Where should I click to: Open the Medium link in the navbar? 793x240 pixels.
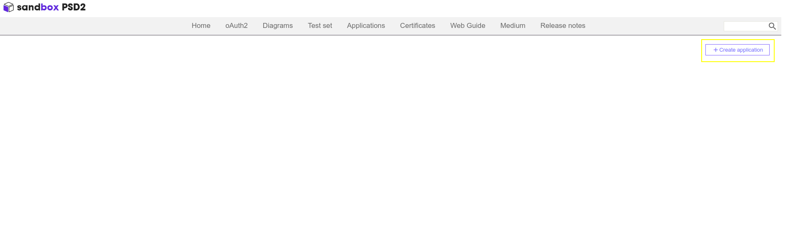(513, 26)
